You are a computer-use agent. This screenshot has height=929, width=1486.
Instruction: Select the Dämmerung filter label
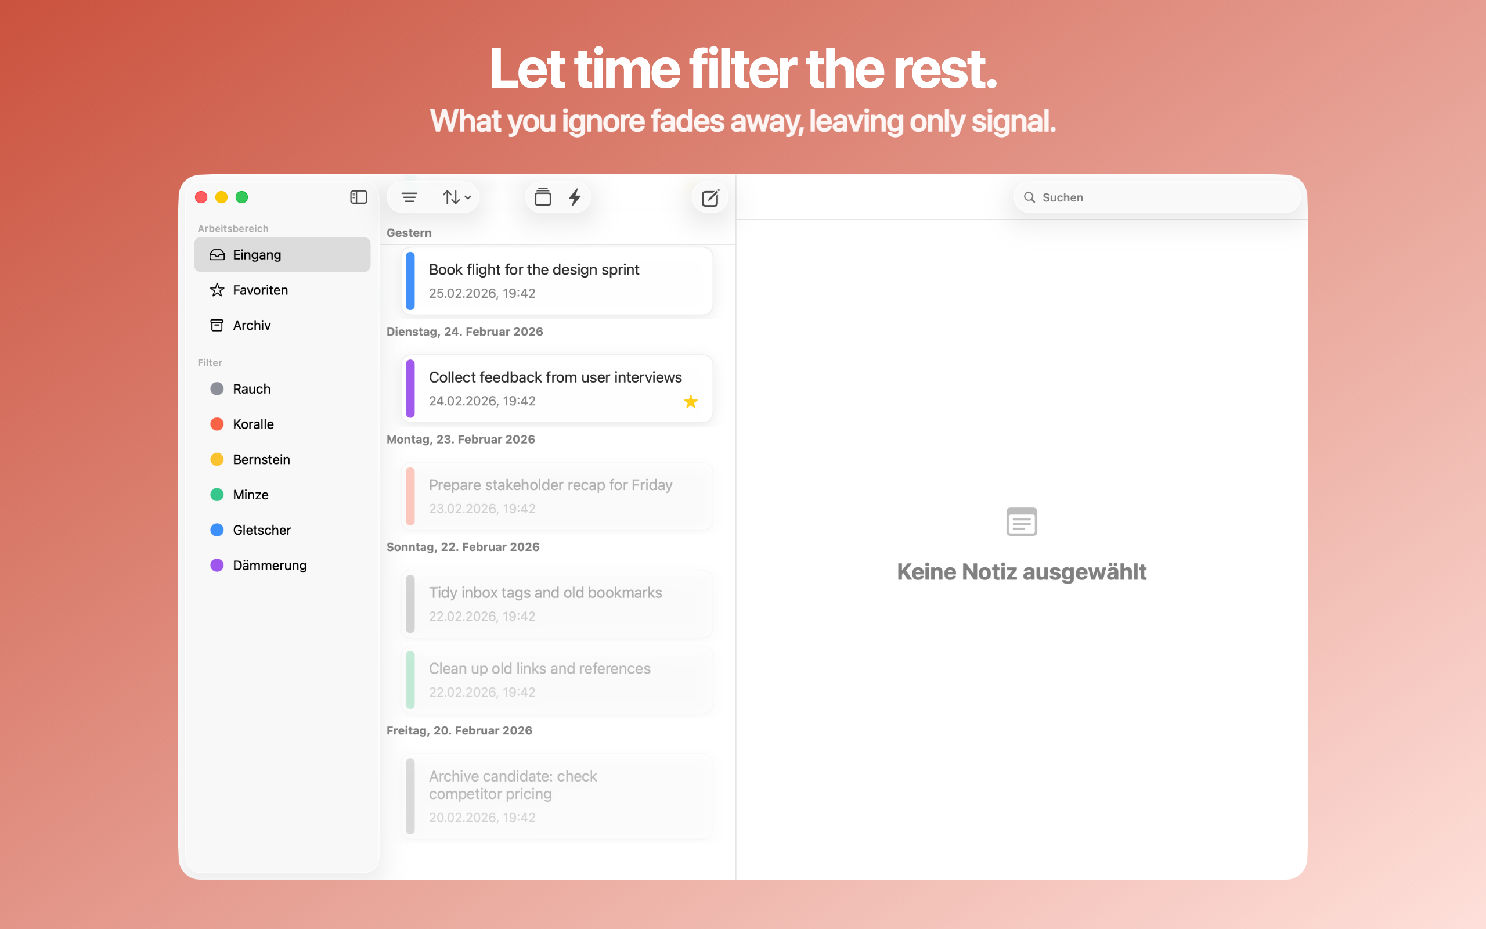click(269, 566)
